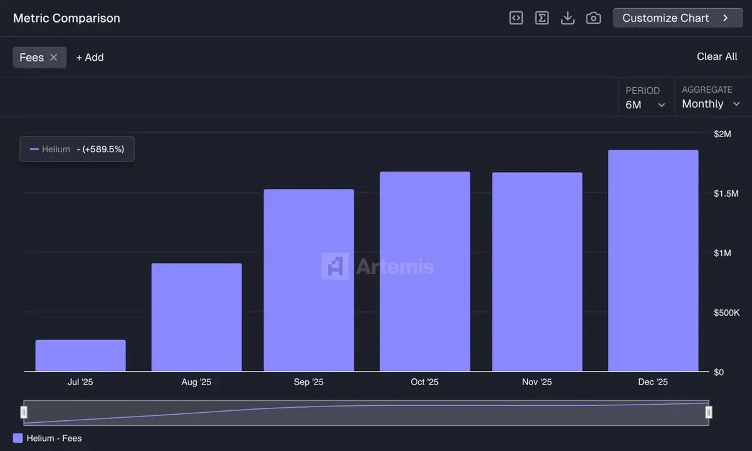Screen dimensions: 752x451
Task: Toggle Helium series in bottom legend
Action: (48, 438)
